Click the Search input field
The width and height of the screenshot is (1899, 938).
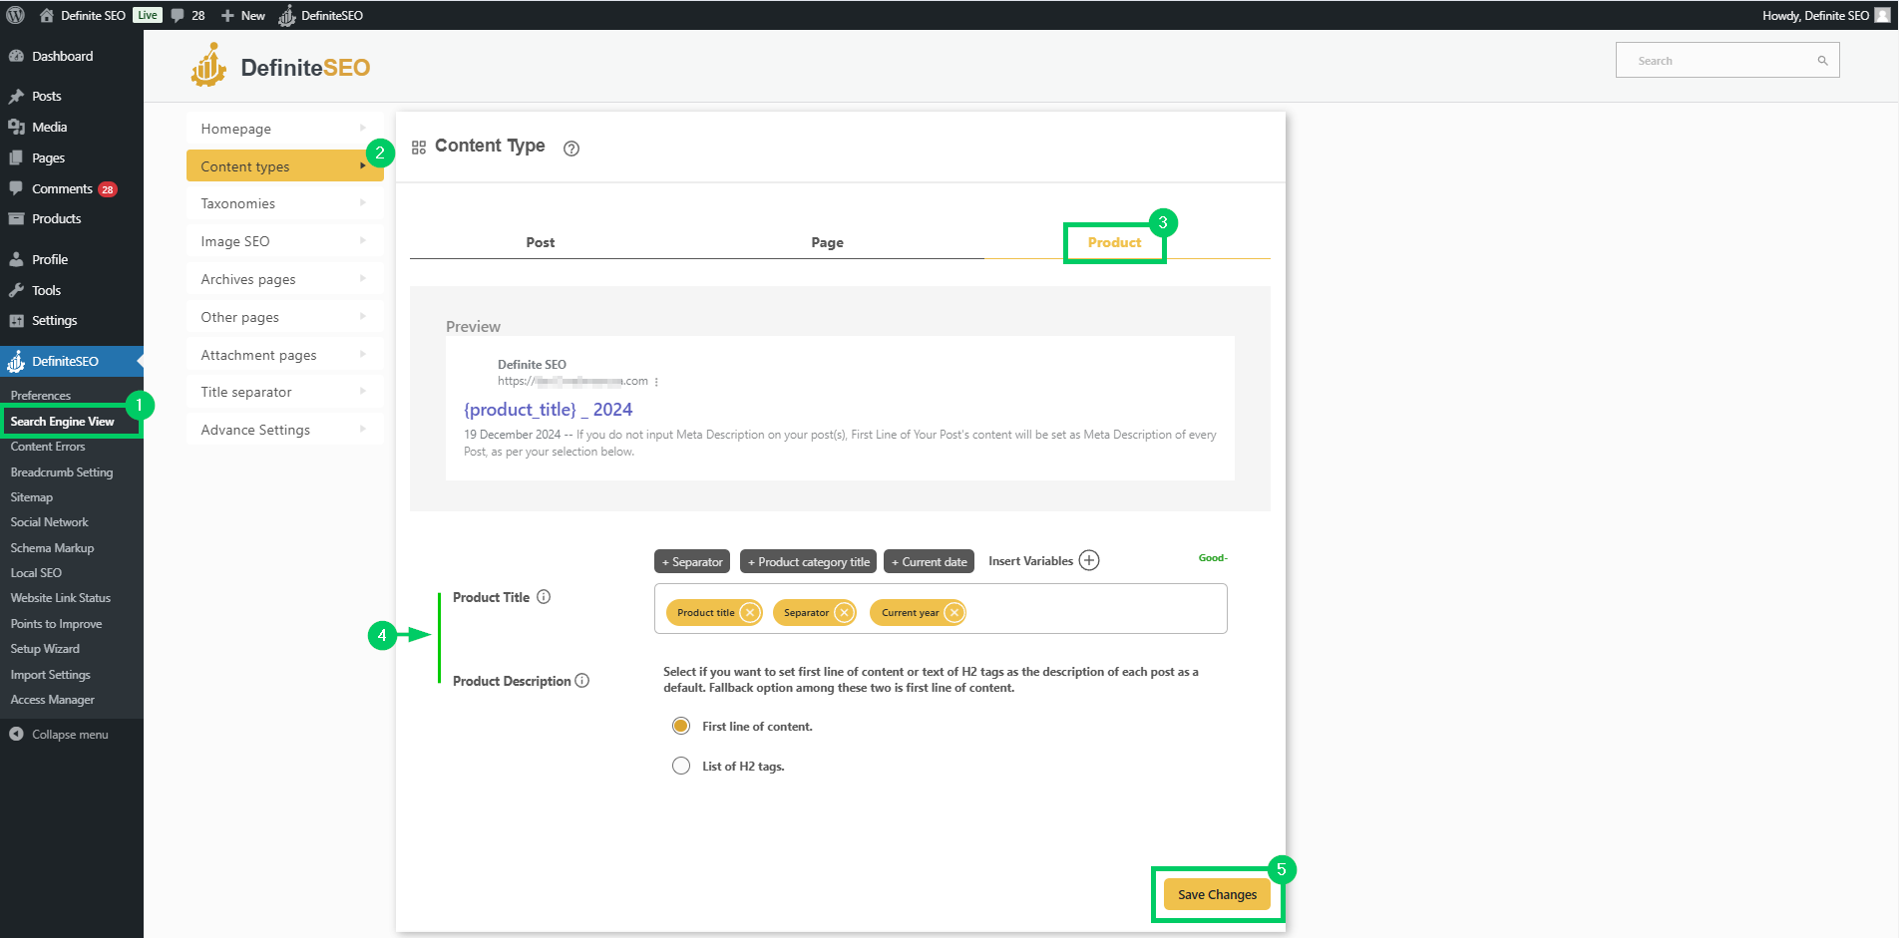[1727, 61]
